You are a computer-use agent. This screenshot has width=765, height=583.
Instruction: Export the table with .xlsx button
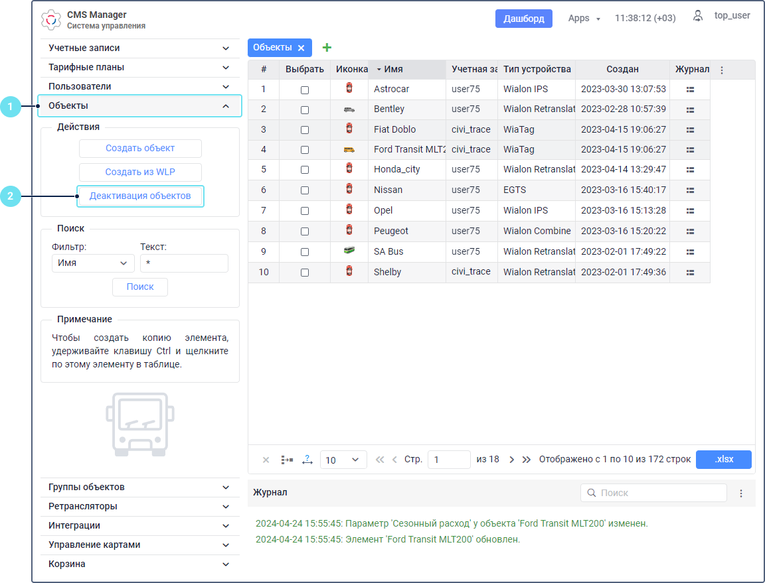tap(723, 460)
